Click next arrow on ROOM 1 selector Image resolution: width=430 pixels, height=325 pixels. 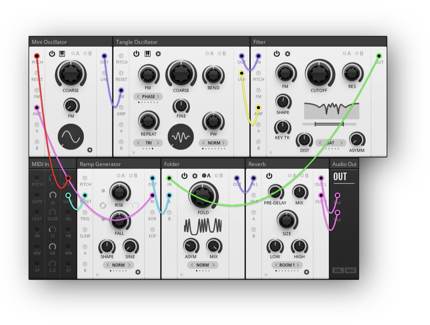coord(298,265)
